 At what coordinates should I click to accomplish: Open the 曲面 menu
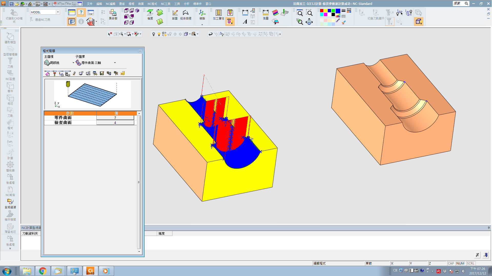pos(141,4)
